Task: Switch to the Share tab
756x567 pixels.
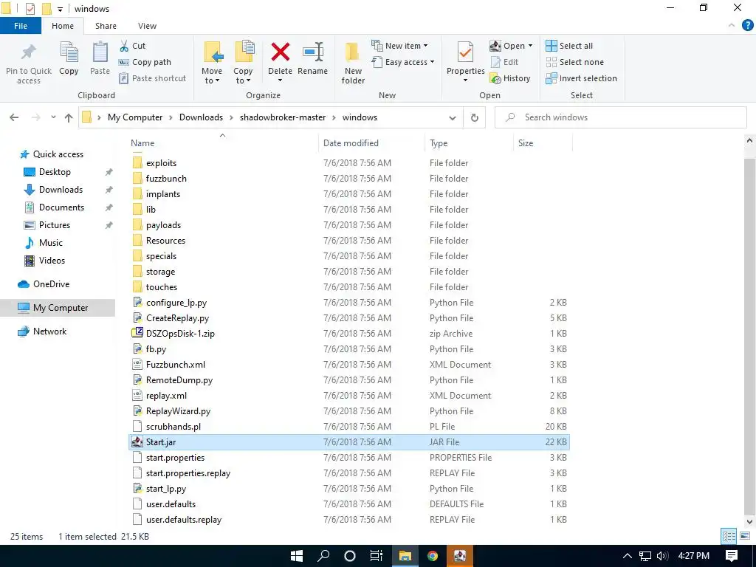Action: pos(106,26)
